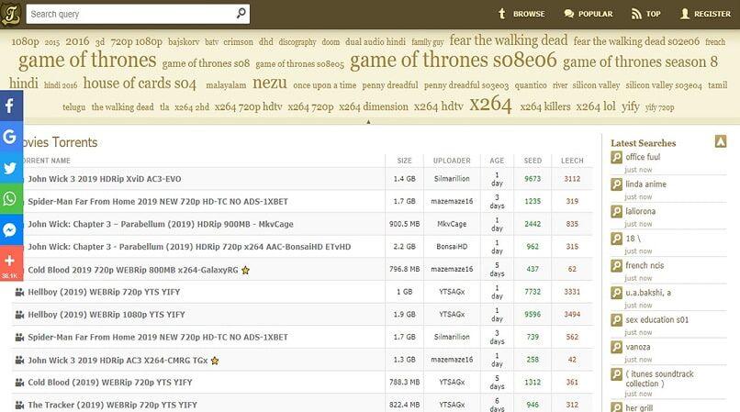Share via Google icon
Screen dimensions: 740x412
[10, 137]
